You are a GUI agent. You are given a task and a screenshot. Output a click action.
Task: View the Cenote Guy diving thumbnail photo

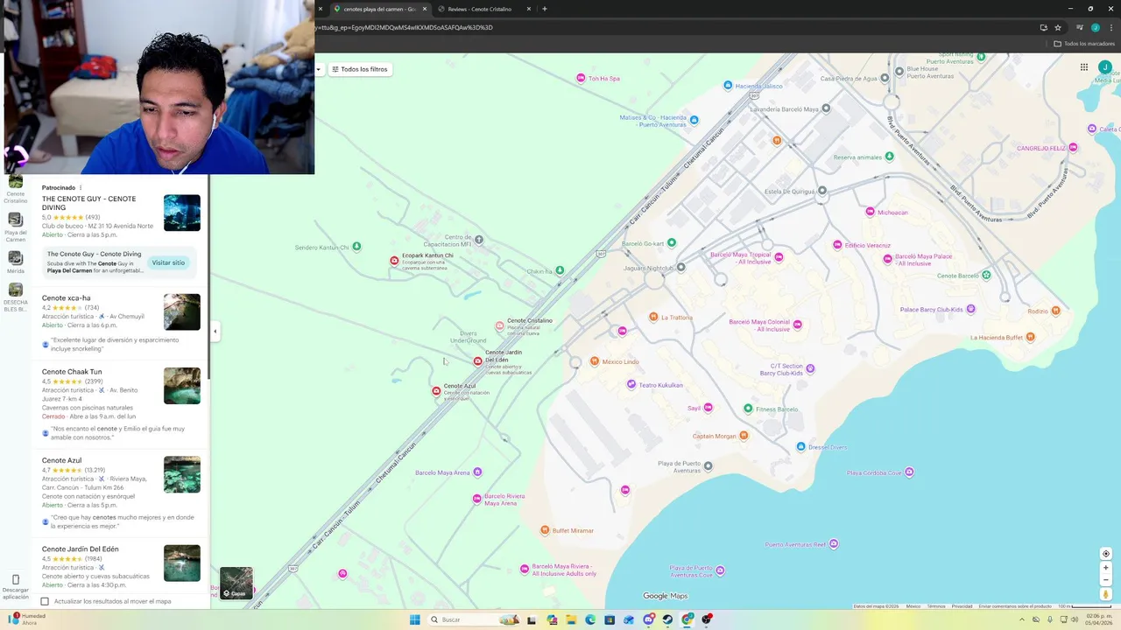coord(182,213)
